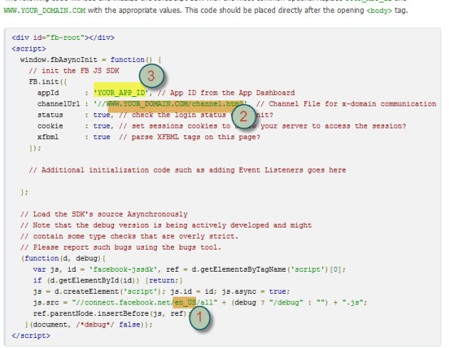Image resolution: width=449 pixels, height=348 pixels.
Task: Click the (function(d, debug){ line
Action: (63, 258)
